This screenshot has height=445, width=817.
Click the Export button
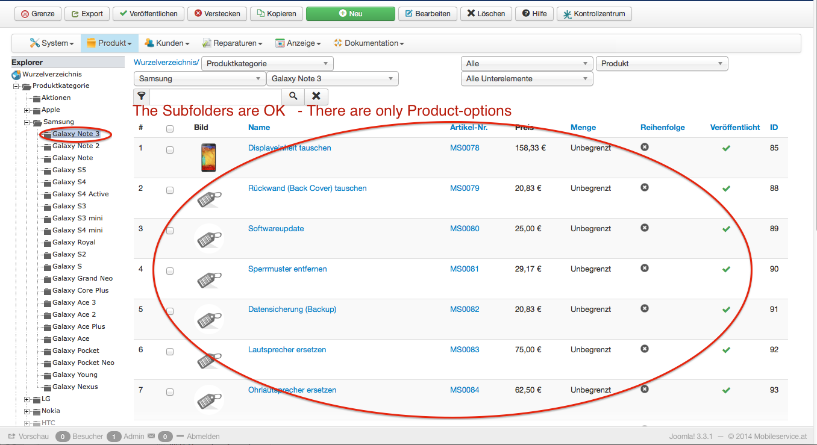(x=87, y=14)
